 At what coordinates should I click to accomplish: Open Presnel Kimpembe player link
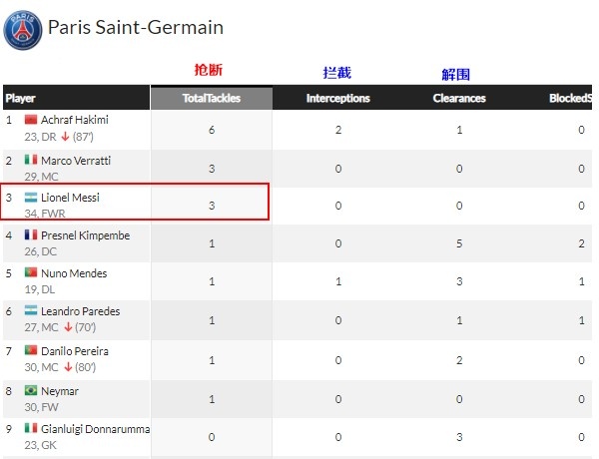86,235
